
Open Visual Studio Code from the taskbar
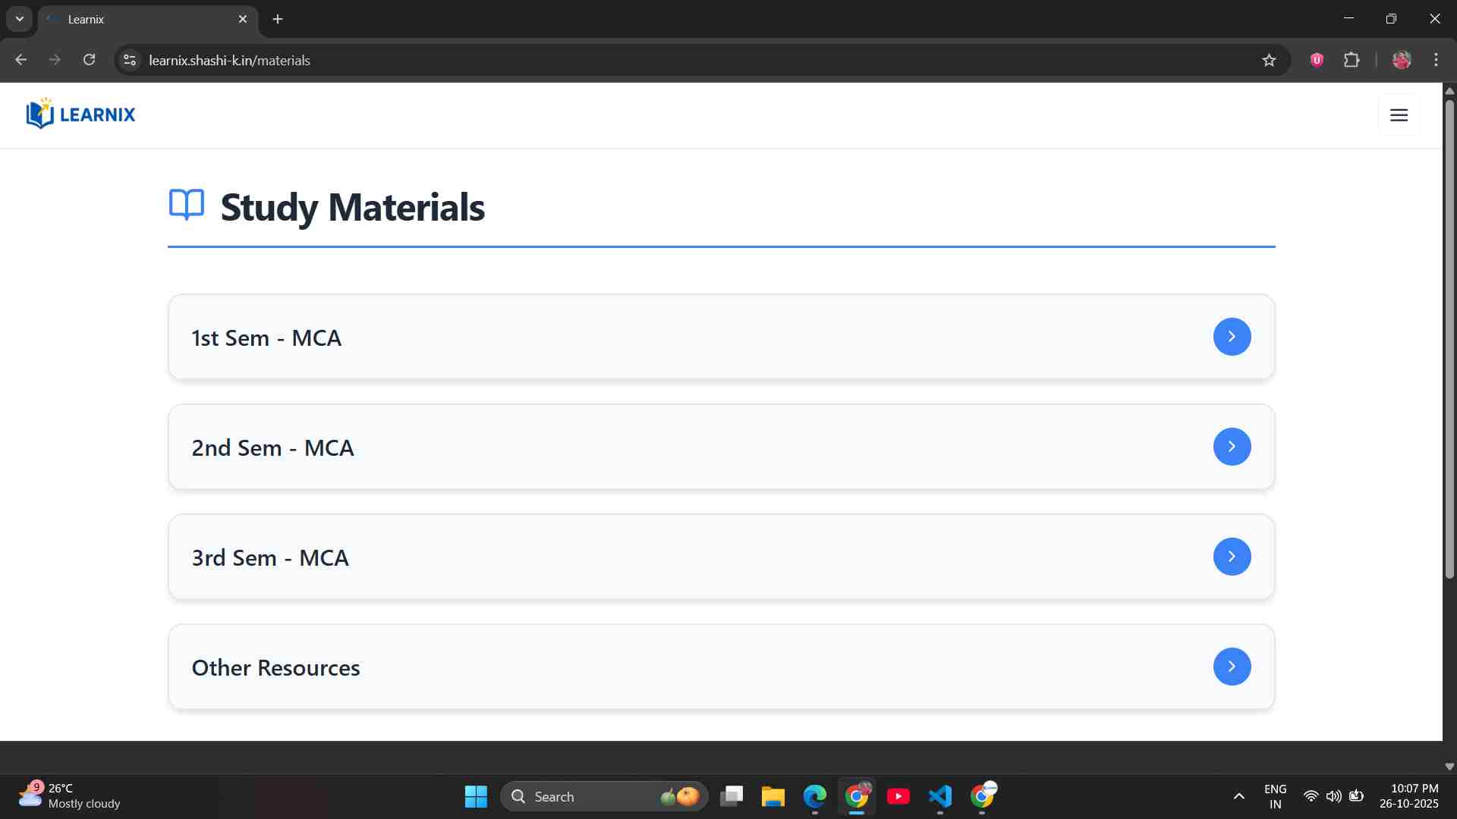pyautogui.click(x=939, y=796)
